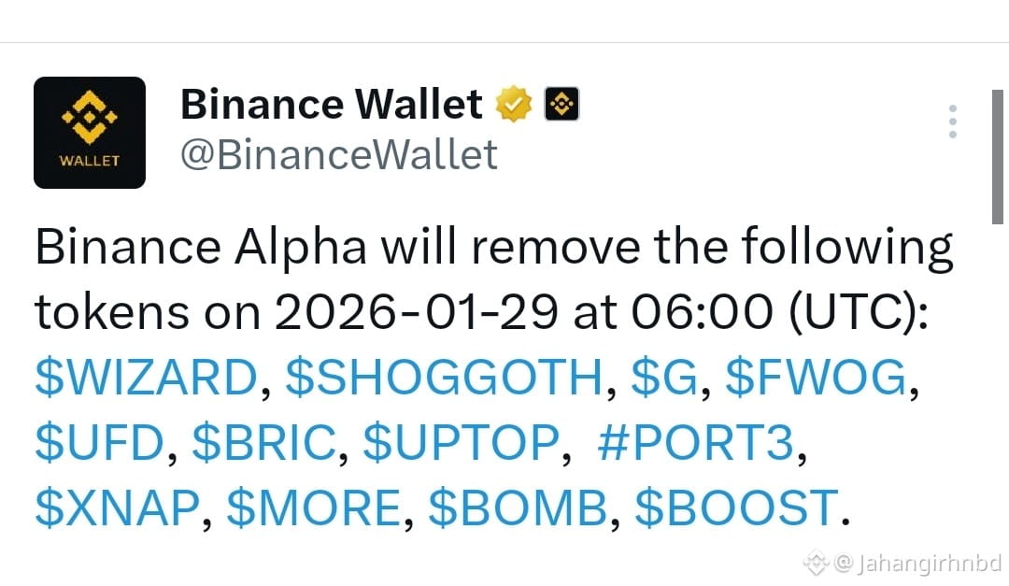1009x586 pixels.
Task: Select the $FWOG cashtag
Action: click(x=816, y=378)
